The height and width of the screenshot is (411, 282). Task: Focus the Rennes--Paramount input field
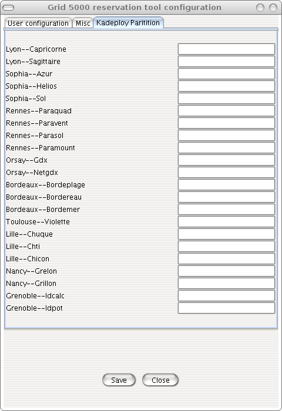226,147
